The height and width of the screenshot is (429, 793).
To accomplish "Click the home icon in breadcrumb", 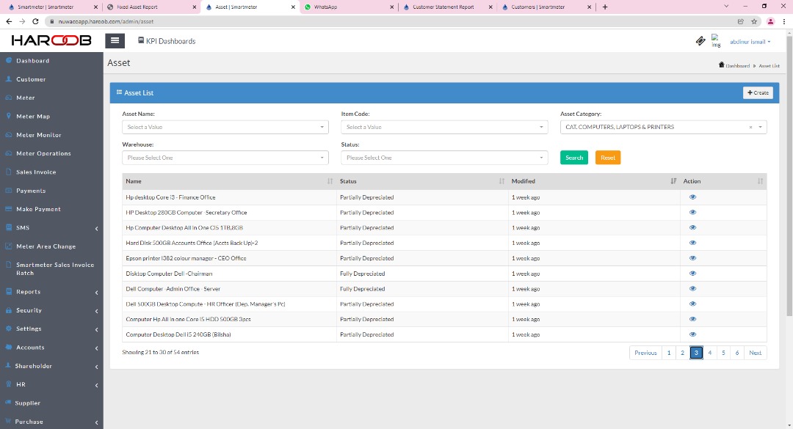I will click(x=721, y=65).
